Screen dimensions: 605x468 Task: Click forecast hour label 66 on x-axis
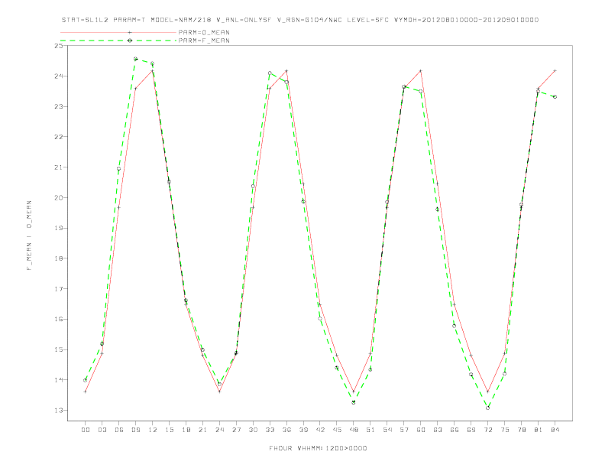coord(455,430)
